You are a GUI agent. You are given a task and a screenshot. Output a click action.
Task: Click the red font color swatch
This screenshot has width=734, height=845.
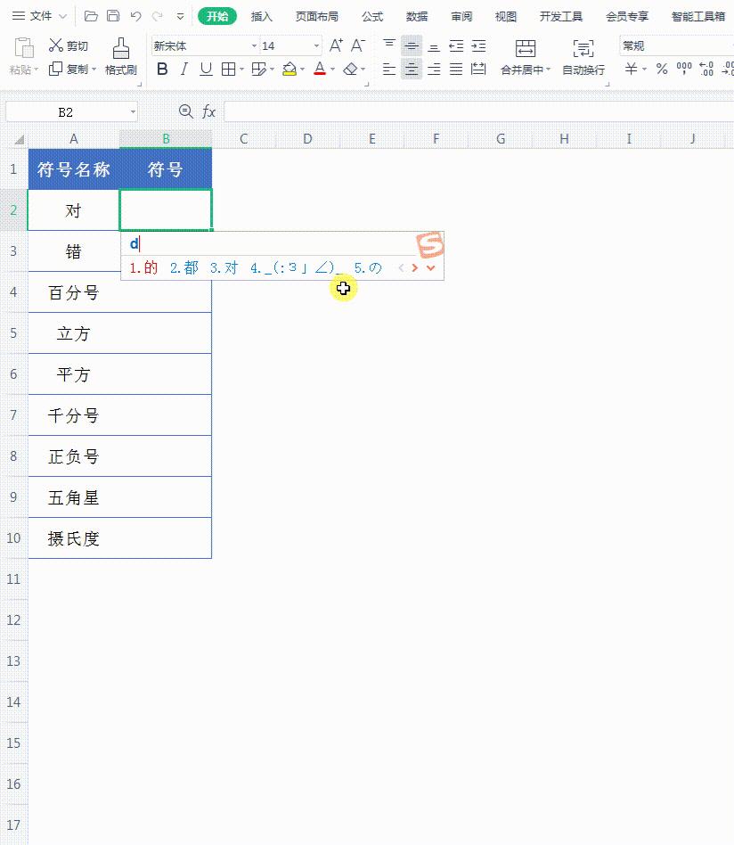[319, 73]
